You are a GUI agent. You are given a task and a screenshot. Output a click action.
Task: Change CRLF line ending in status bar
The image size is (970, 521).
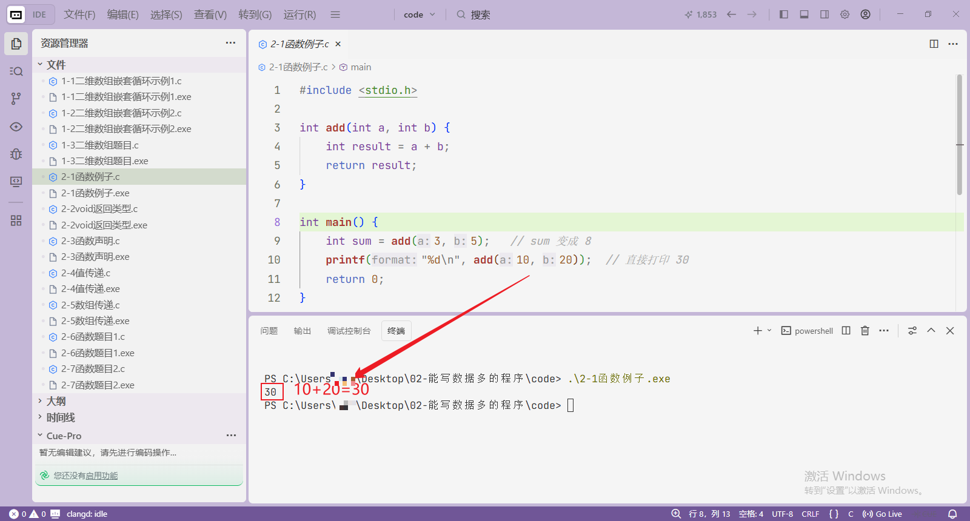click(x=811, y=514)
